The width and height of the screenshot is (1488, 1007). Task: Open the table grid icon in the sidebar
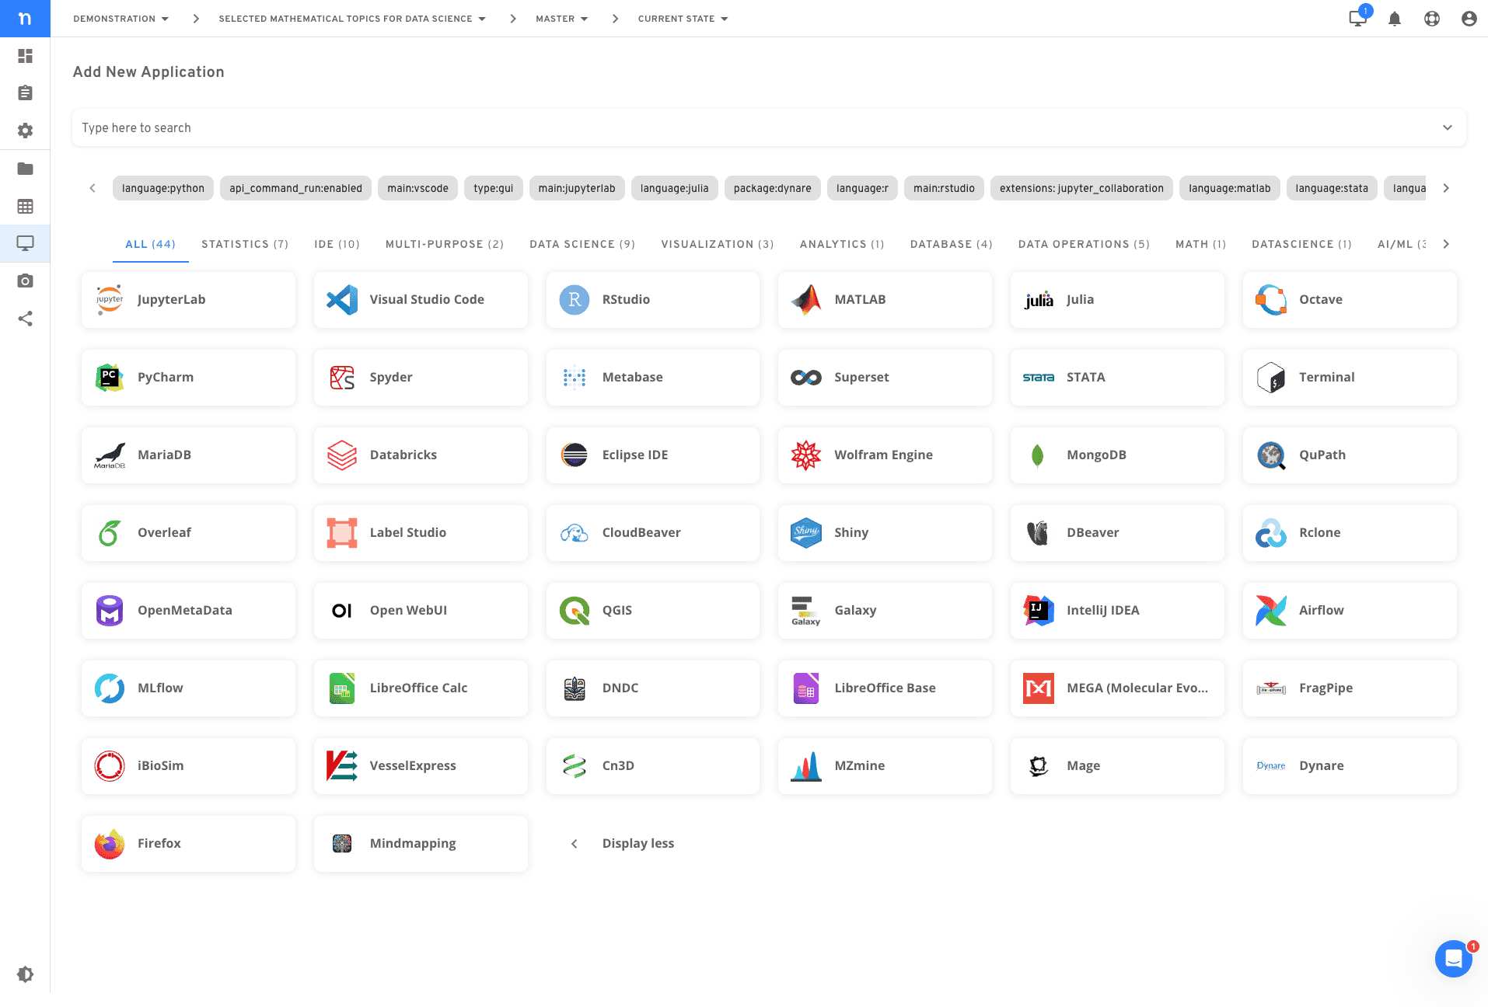(25, 206)
